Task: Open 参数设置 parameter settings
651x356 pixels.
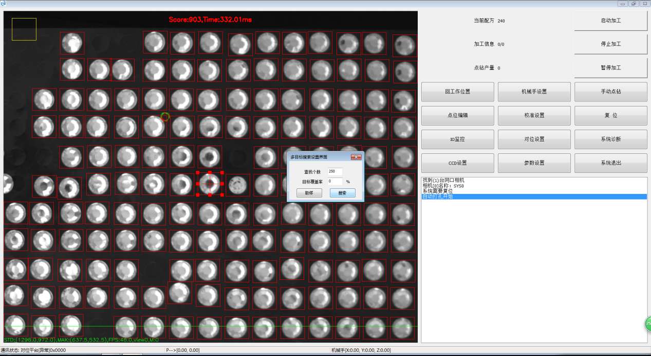Action: 534,163
